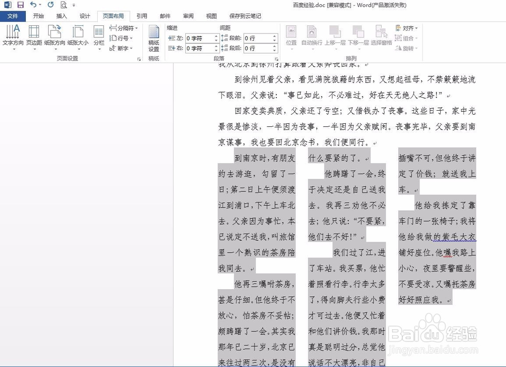Viewport: 506px width, 367px height.
Task: Increase the 段后 spacing after value
Action: pyautogui.click(x=275, y=46)
